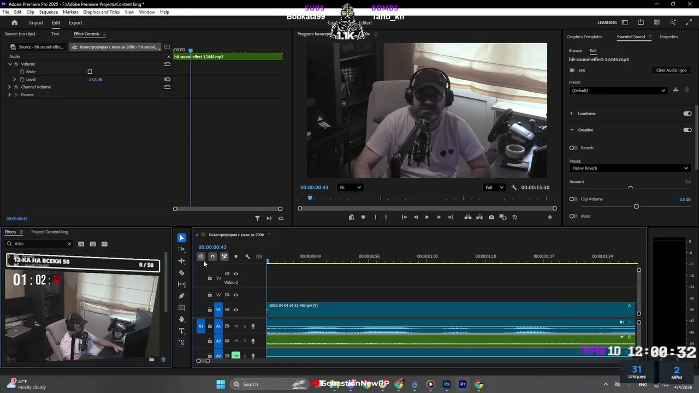The image size is (699, 393).
Task: Click the Clear Audio Type button
Action: pyautogui.click(x=671, y=70)
